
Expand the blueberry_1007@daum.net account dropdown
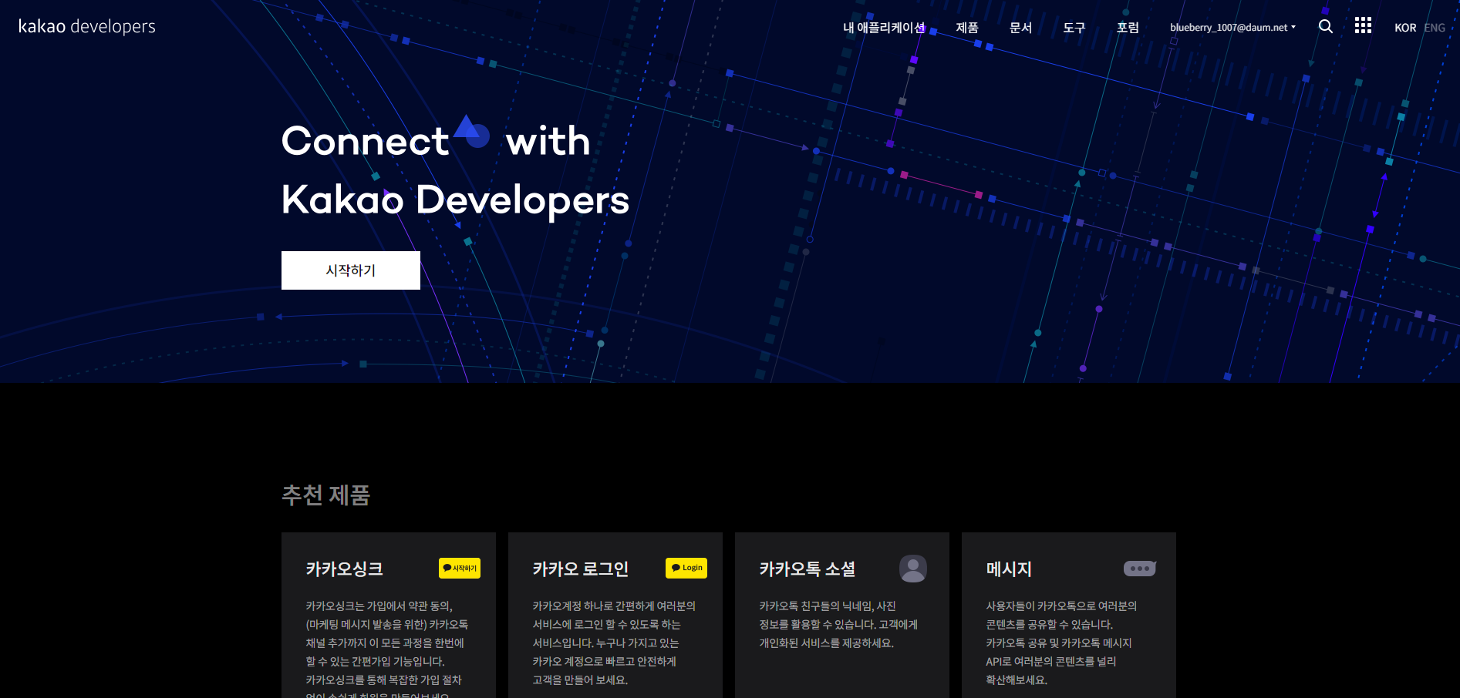[1232, 27]
